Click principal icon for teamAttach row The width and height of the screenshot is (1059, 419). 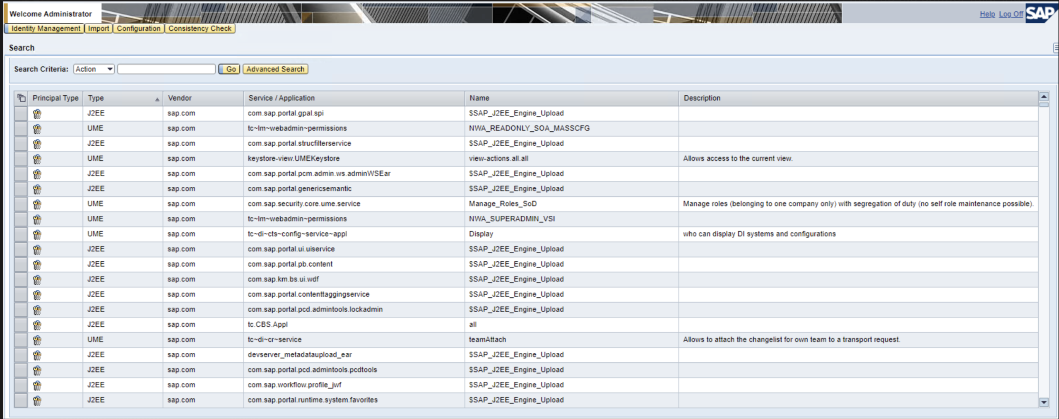pos(37,340)
